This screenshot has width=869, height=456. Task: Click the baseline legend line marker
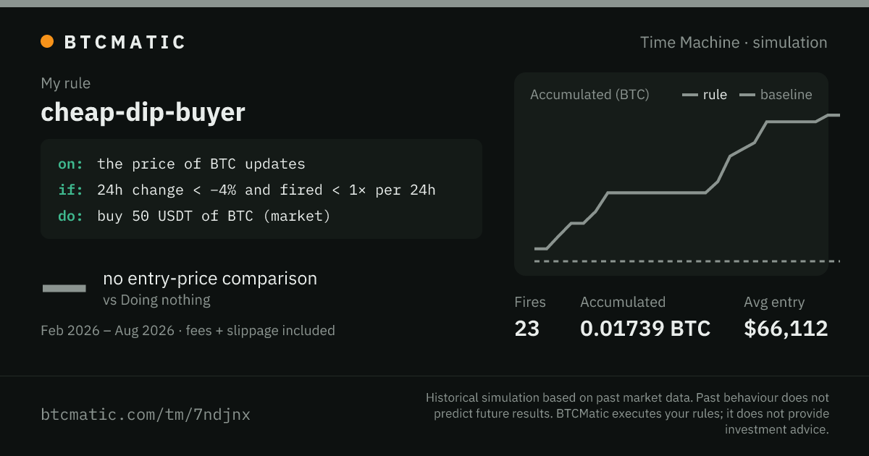747,95
